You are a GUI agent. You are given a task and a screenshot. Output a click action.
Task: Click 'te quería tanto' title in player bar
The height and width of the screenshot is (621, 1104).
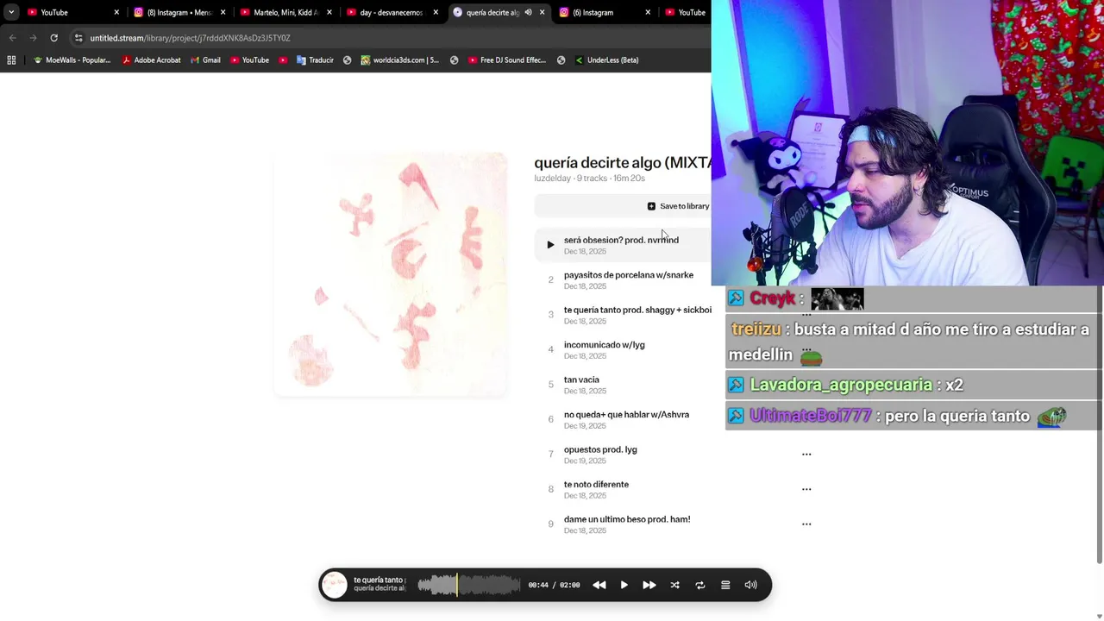coord(379,580)
